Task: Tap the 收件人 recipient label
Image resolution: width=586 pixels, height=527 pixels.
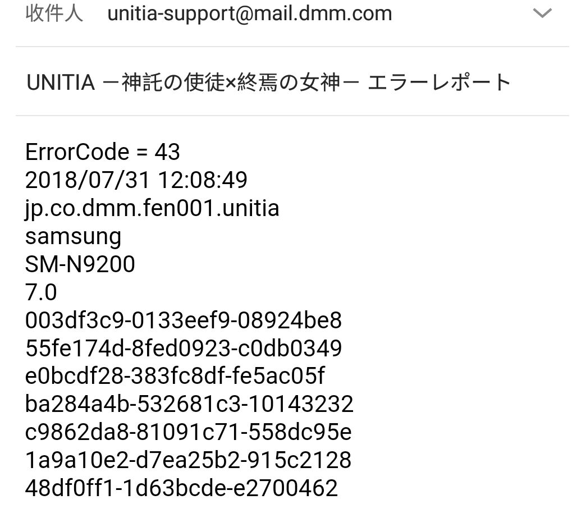Action: coord(54,13)
